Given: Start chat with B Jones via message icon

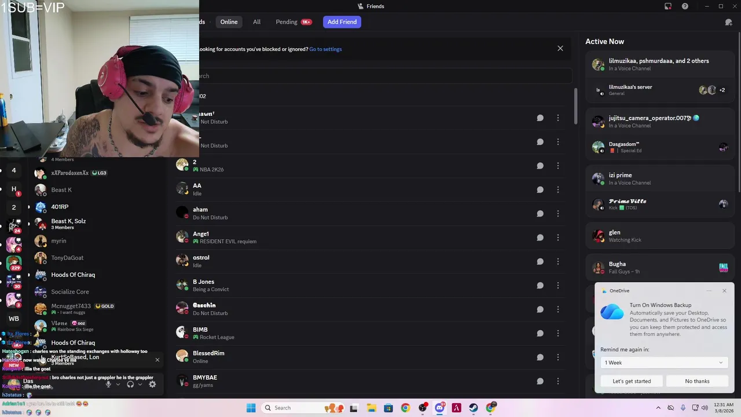Looking at the screenshot, I should pos(540,285).
